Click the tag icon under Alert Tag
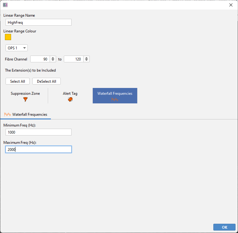The height and width of the screenshot is (233, 238). pyautogui.click(x=70, y=99)
